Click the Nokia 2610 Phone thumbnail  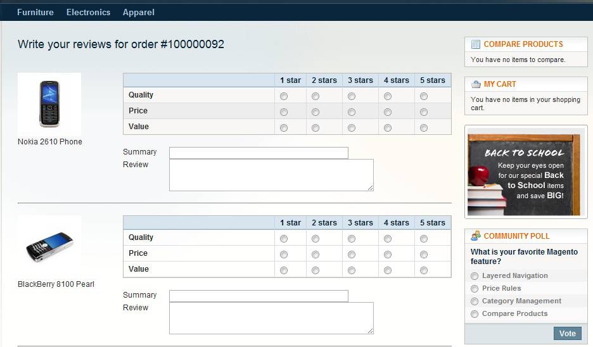49,104
